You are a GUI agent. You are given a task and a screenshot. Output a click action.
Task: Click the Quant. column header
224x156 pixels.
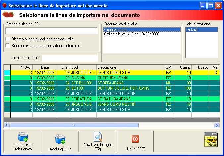pos(183,67)
